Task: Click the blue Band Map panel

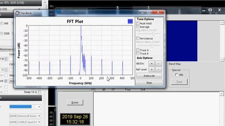Action: point(182,41)
